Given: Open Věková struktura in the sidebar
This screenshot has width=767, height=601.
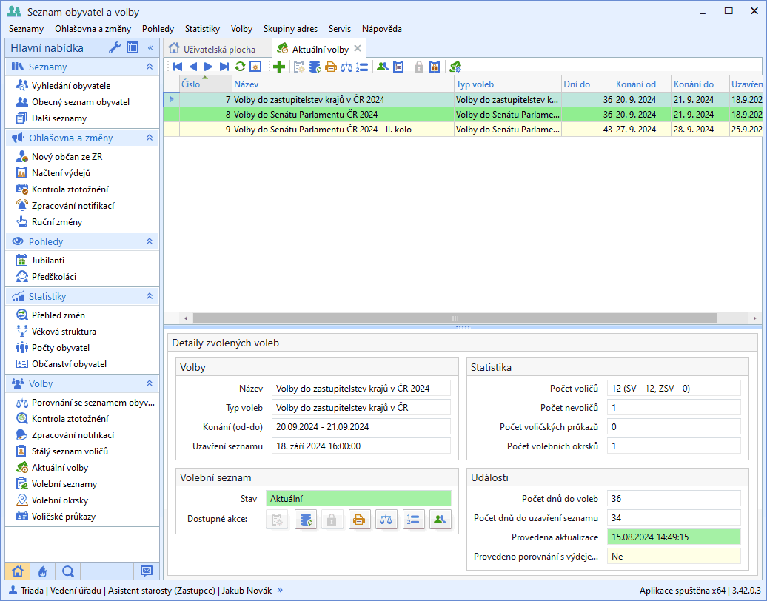Looking at the screenshot, I should pyautogui.click(x=64, y=332).
